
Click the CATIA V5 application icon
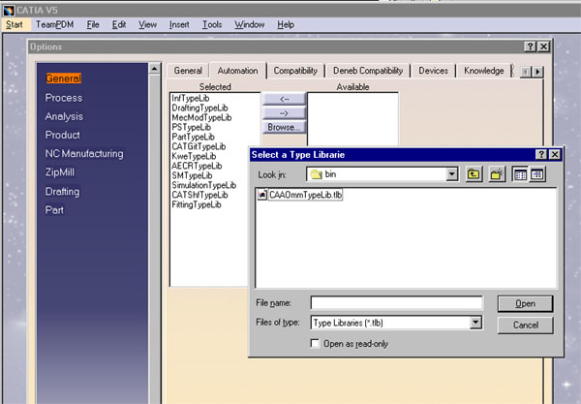9,11
